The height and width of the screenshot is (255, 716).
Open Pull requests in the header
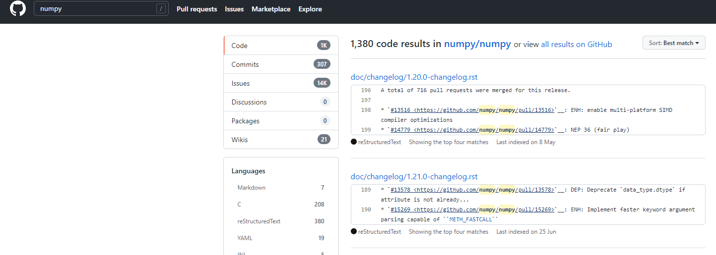(197, 9)
